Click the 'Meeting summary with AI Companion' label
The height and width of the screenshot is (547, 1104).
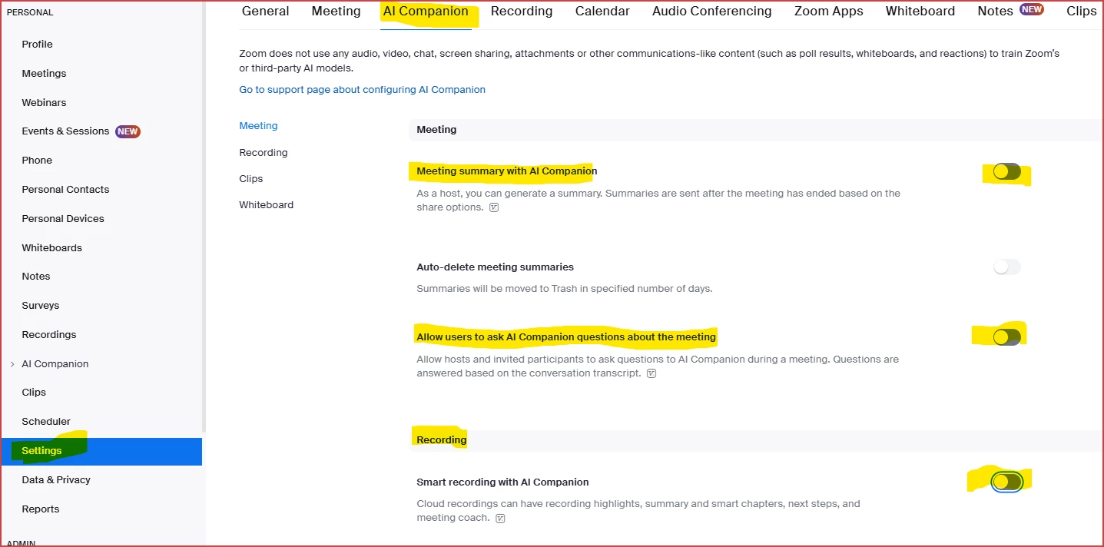[506, 171]
